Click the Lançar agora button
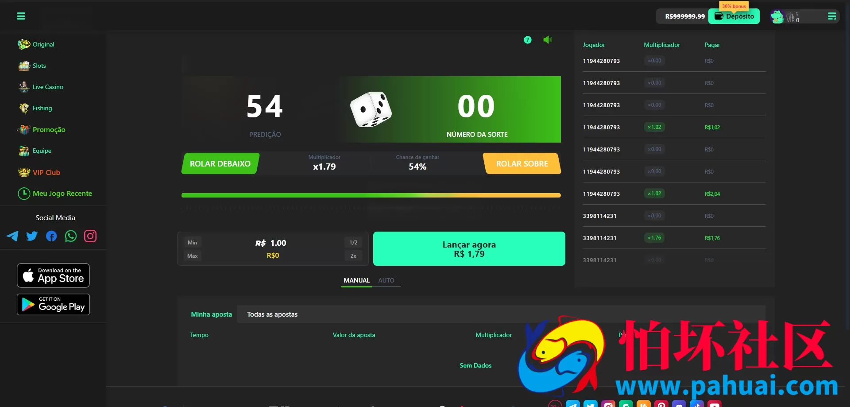The width and height of the screenshot is (850, 407). 469,249
